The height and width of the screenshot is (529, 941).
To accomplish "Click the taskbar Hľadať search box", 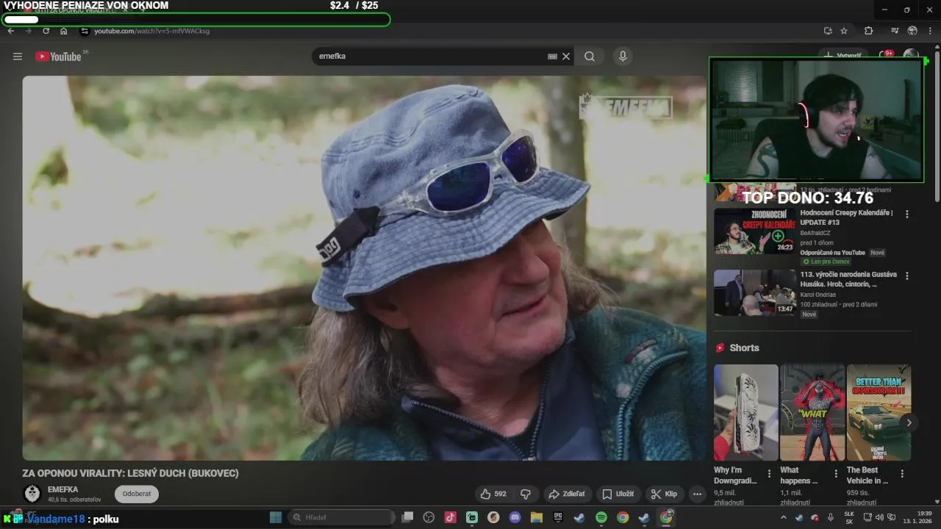I will 341,517.
